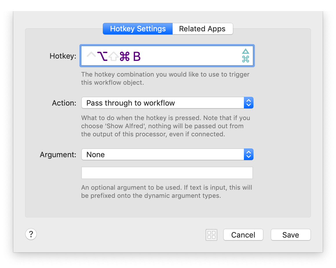Save the hotkey configuration

tap(291, 235)
